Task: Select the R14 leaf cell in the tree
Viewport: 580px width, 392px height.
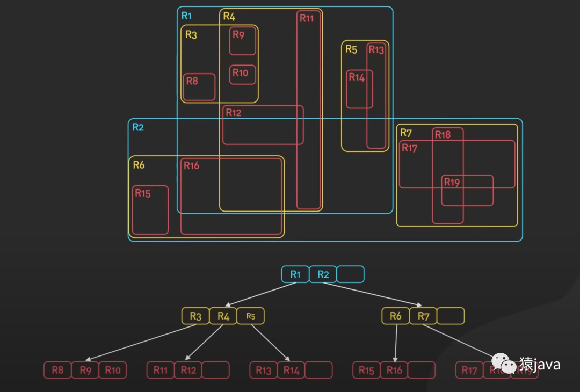Action: [x=291, y=370]
